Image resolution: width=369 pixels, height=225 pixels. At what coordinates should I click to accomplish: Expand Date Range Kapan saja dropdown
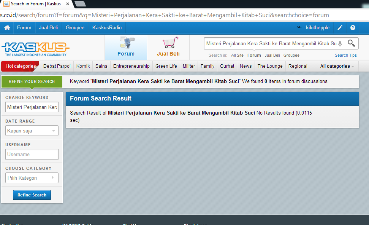[32, 131]
